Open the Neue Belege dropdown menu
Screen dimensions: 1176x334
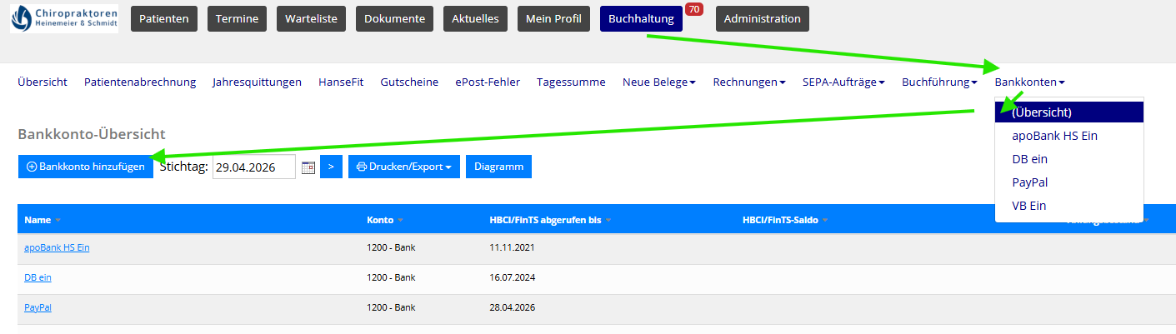tap(658, 82)
